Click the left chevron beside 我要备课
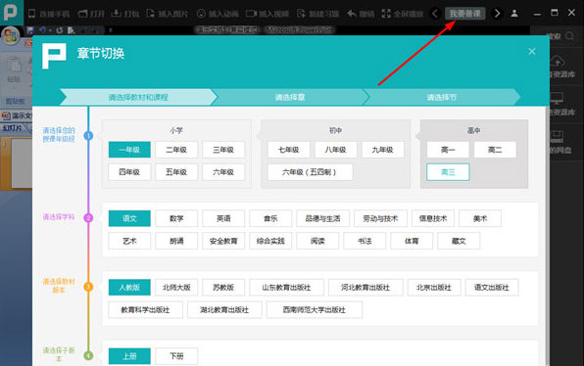 click(435, 14)
